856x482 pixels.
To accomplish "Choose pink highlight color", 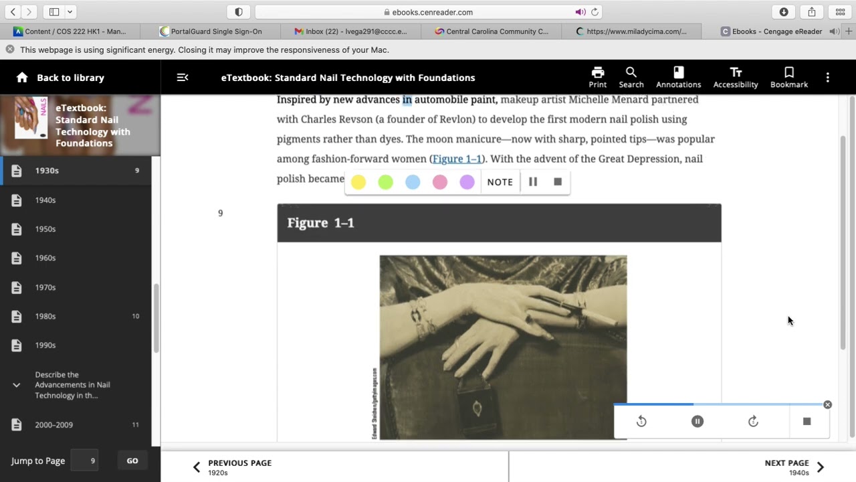I will tap(439, 182).
